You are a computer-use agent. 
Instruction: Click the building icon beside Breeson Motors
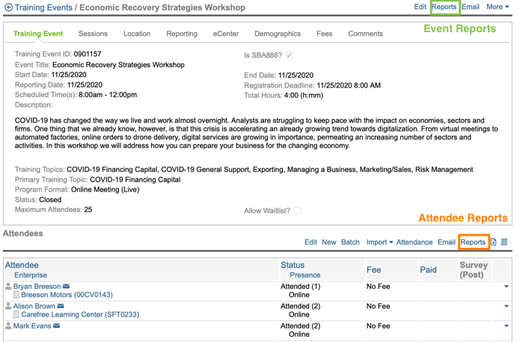pos(16,296)
